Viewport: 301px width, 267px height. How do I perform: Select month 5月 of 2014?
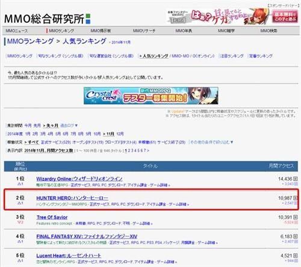[x=58, y=134]
